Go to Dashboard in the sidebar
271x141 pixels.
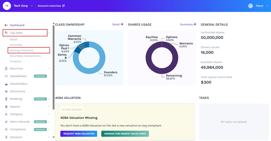[17, 25]
